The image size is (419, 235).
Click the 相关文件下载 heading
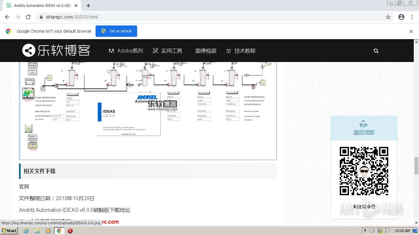pos(40,171)
